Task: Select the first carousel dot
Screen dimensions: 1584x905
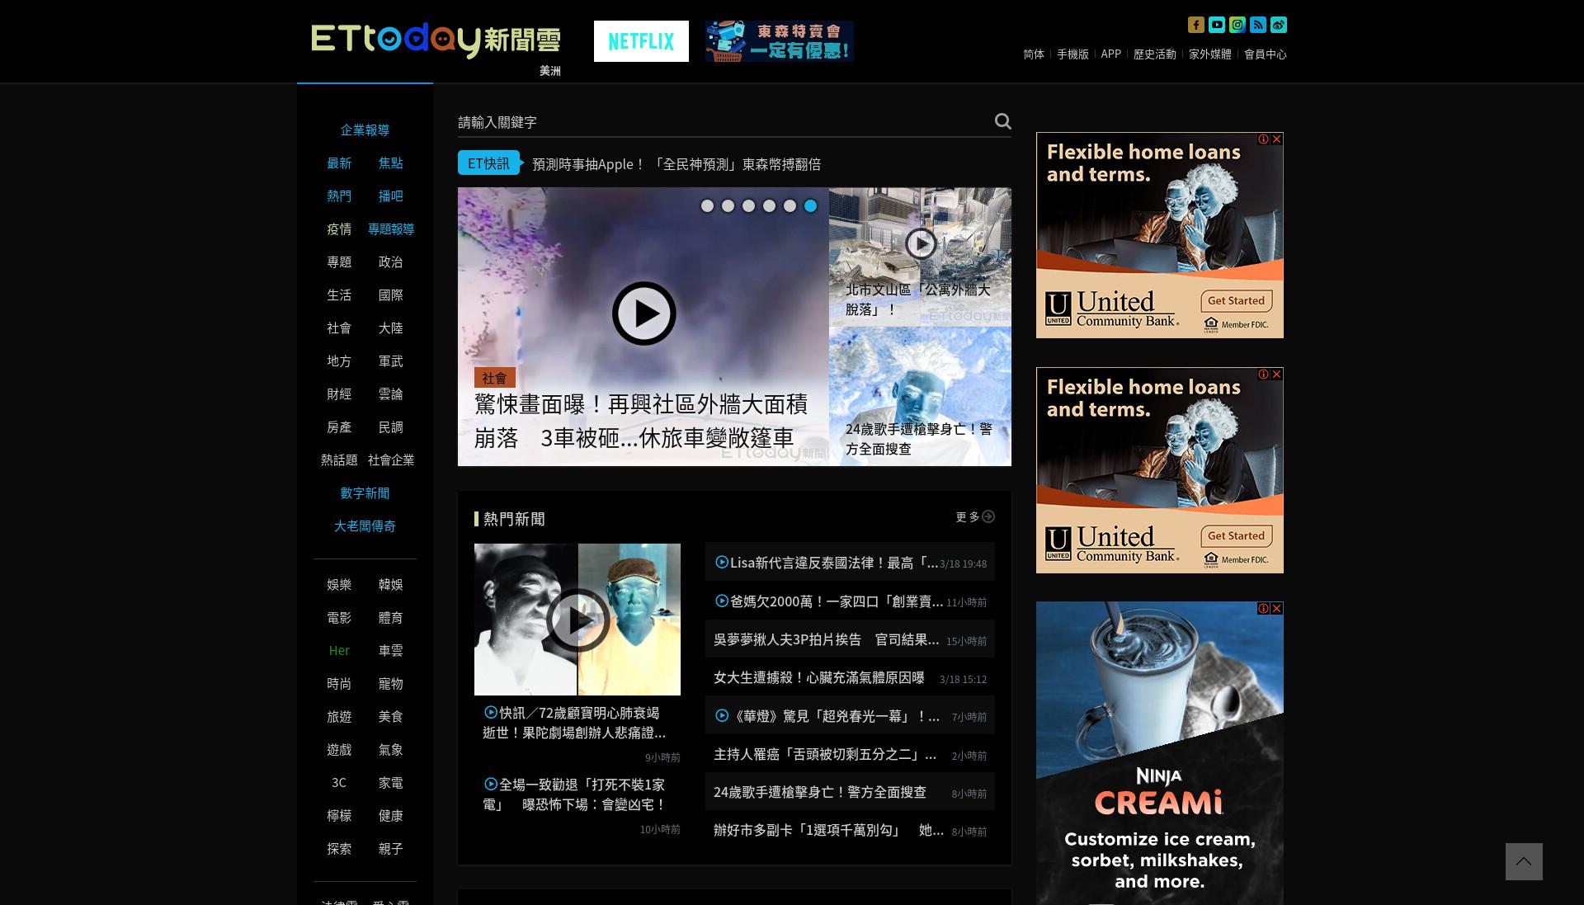Action: (707, 206)
